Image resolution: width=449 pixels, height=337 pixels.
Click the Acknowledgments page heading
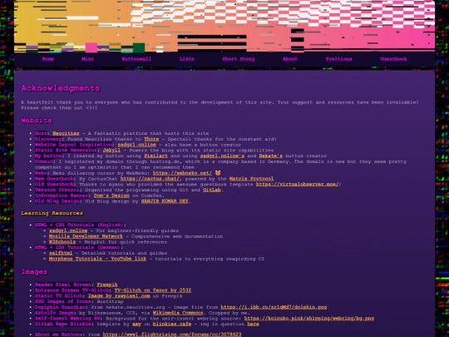click(x=61, y=88)
